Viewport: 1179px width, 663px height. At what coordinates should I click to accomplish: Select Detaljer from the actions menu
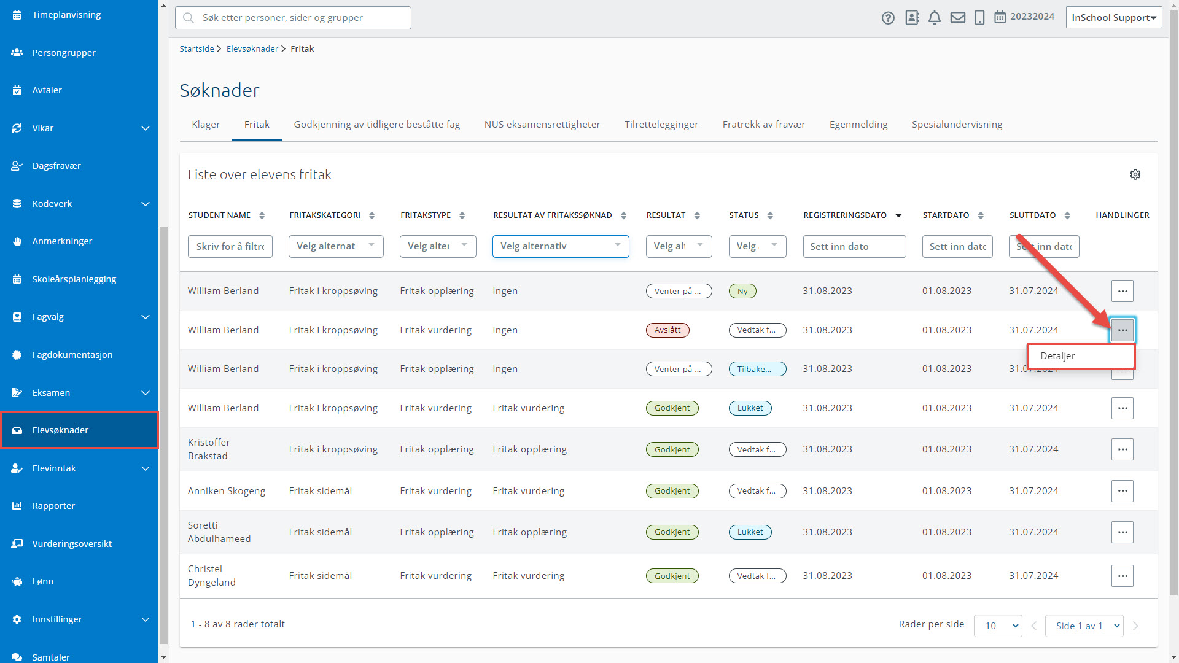pyautogui.click(x=1081, y=356)
